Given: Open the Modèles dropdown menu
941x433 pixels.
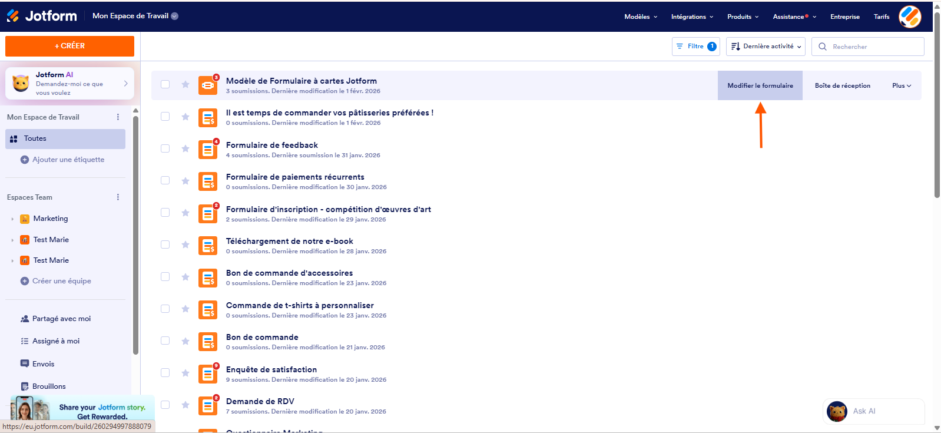Looking at the screenshot, I should [641, 16].
